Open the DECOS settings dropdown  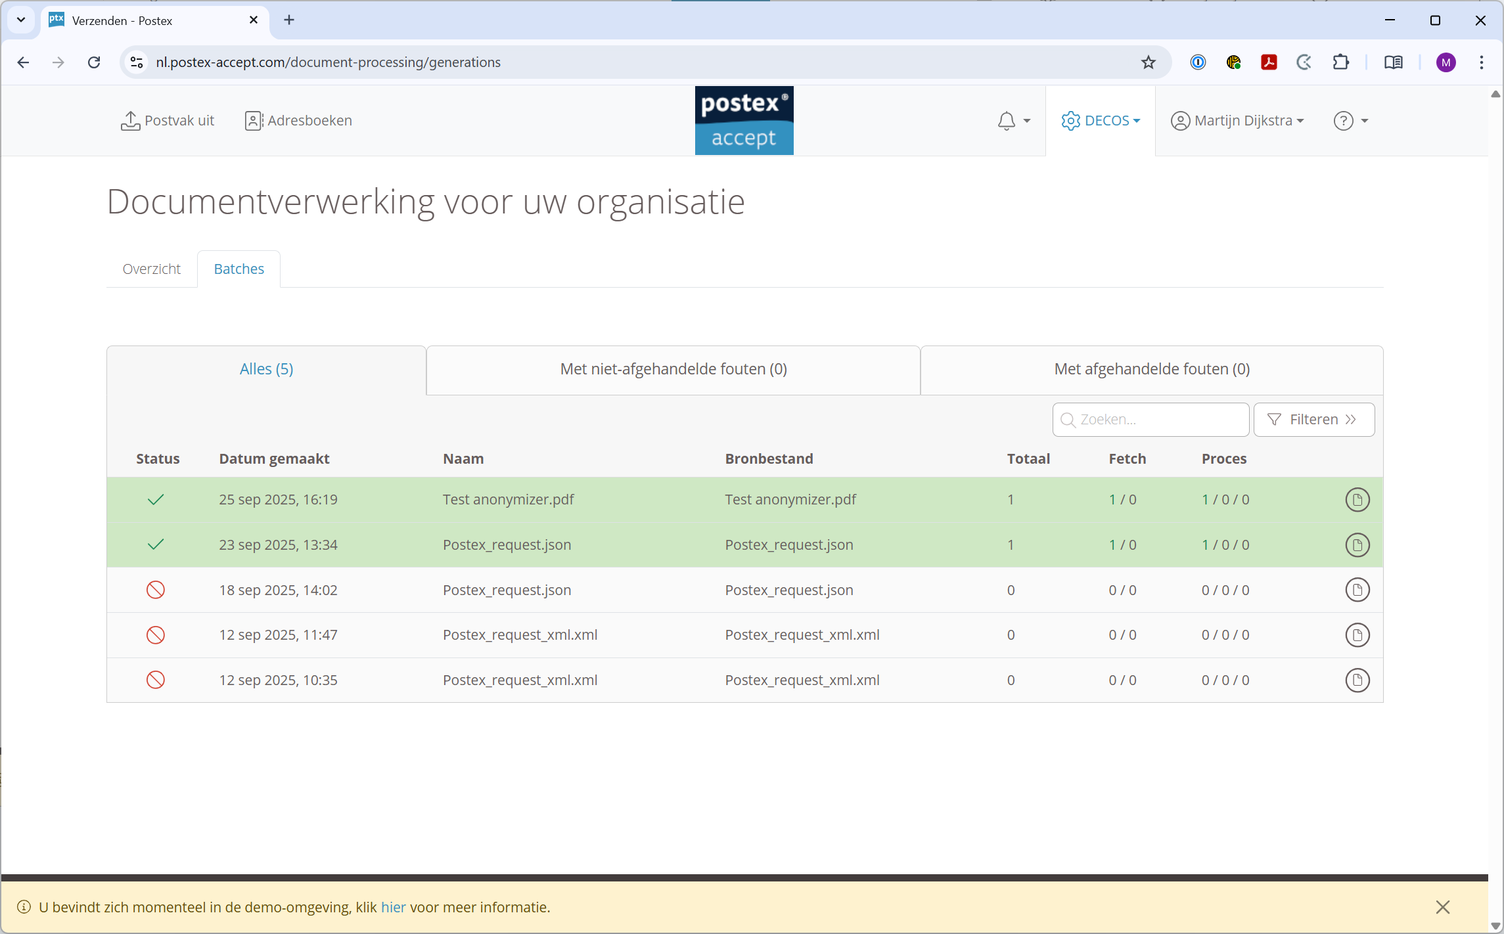(x=1101, y=121)
